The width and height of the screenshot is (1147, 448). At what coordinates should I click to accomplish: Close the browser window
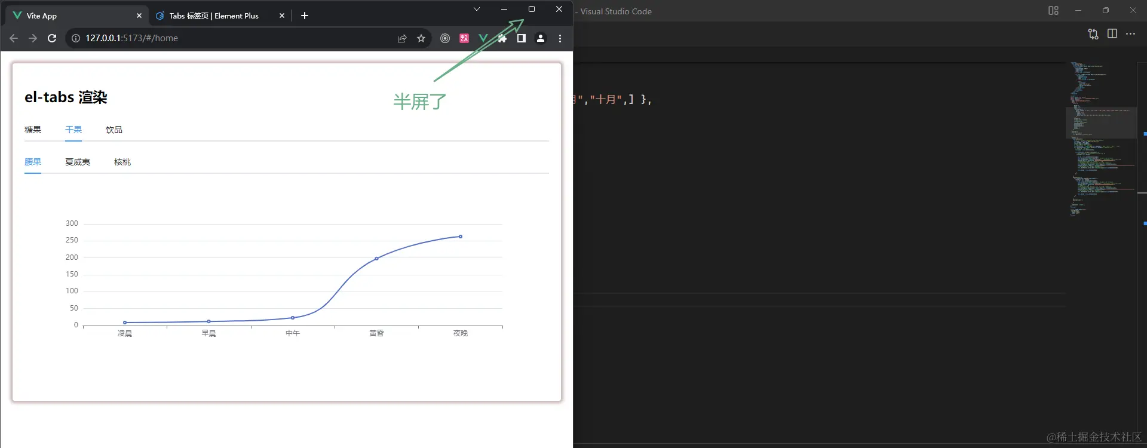pyautogui.click(x=559, y=9)
